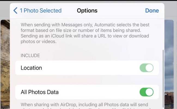177x109 pixels.
Task: Click the Options sheet scrollbar
Action: [x=163, y=79]
